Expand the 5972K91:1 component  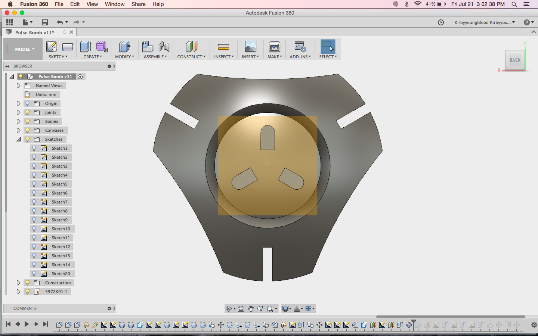click(18, 292)
